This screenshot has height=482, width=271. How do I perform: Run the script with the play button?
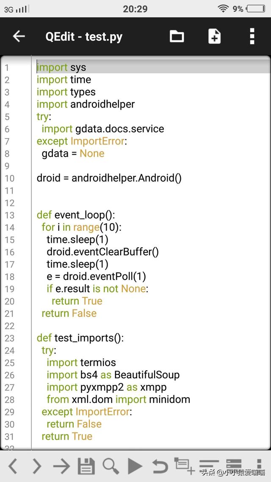[135, 466]
